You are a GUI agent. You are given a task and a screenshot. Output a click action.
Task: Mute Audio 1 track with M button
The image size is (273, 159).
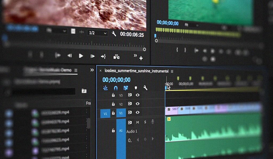[x=138, y=122]
